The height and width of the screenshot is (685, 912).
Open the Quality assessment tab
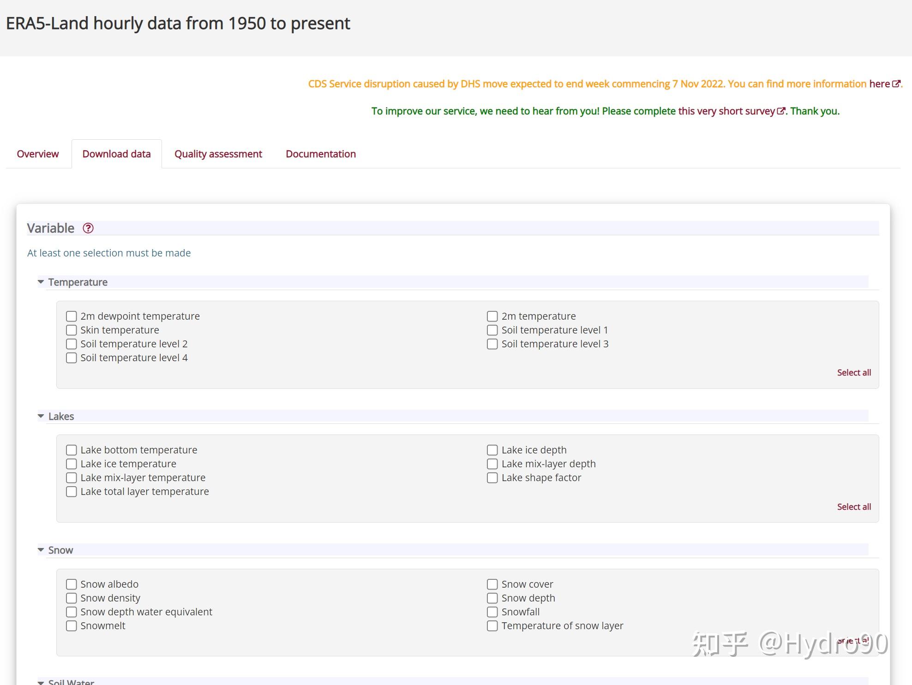218,154
